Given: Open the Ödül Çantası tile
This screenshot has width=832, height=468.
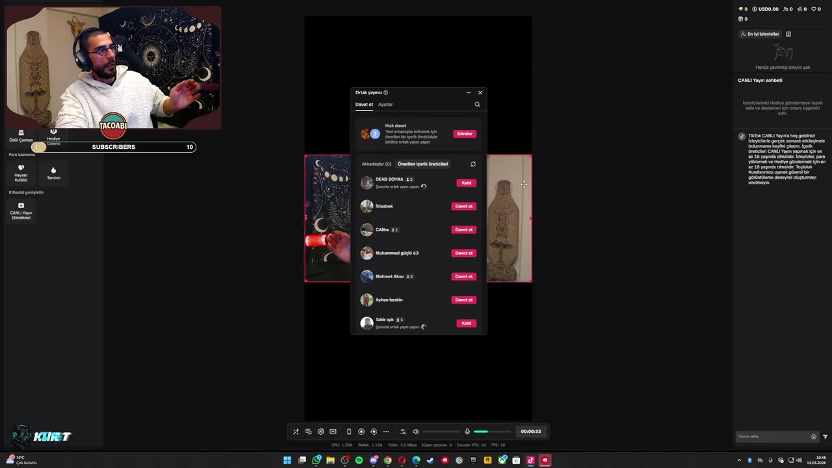Looking at the screenshot, I should (21, 136).
